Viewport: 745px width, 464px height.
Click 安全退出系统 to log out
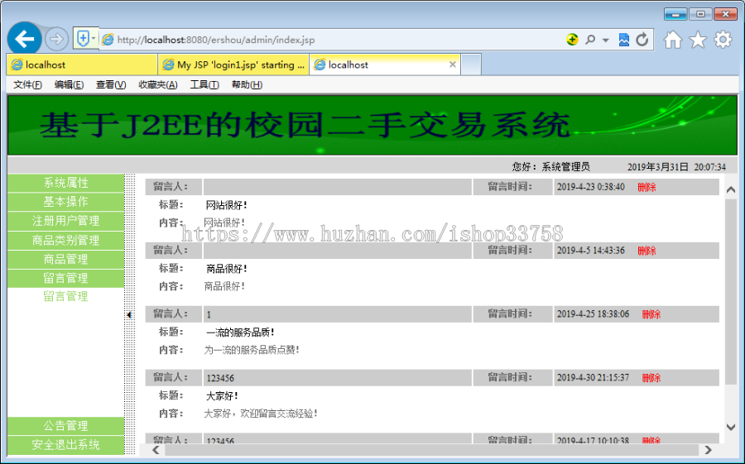click(65, 445)
